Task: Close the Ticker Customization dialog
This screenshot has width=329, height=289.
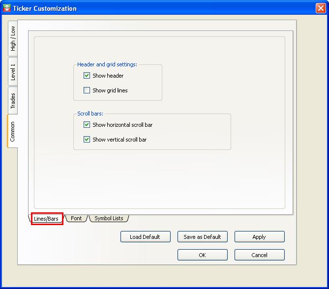Action: 320,8
